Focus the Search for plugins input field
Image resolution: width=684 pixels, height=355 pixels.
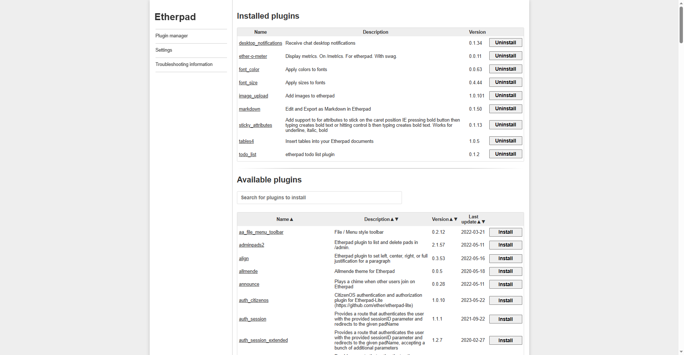click(x=319, y=198)
